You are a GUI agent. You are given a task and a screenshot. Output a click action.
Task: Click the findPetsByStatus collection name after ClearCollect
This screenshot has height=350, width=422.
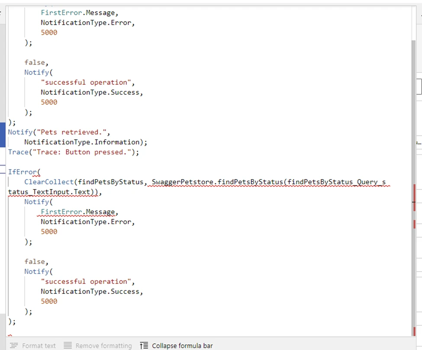pyautogui.click(x=110, y=182)
